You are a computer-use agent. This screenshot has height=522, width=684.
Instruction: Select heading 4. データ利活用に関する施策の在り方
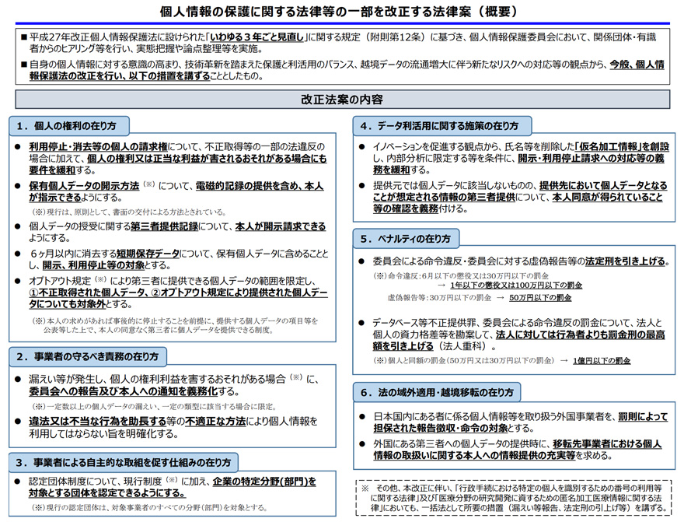click(441, 126)
